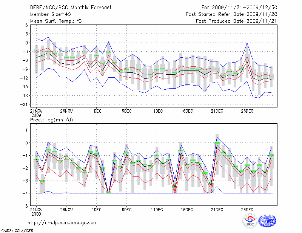Click 16DEC tick label under precipitation chart
The image size is (302, 233).
(187, 210)
